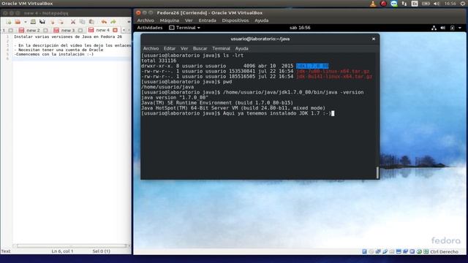Click the sound volume icon in Ubuntu panel
This screenshot has width=468, height=263.
pyautogui.click(x=437, y=4)
